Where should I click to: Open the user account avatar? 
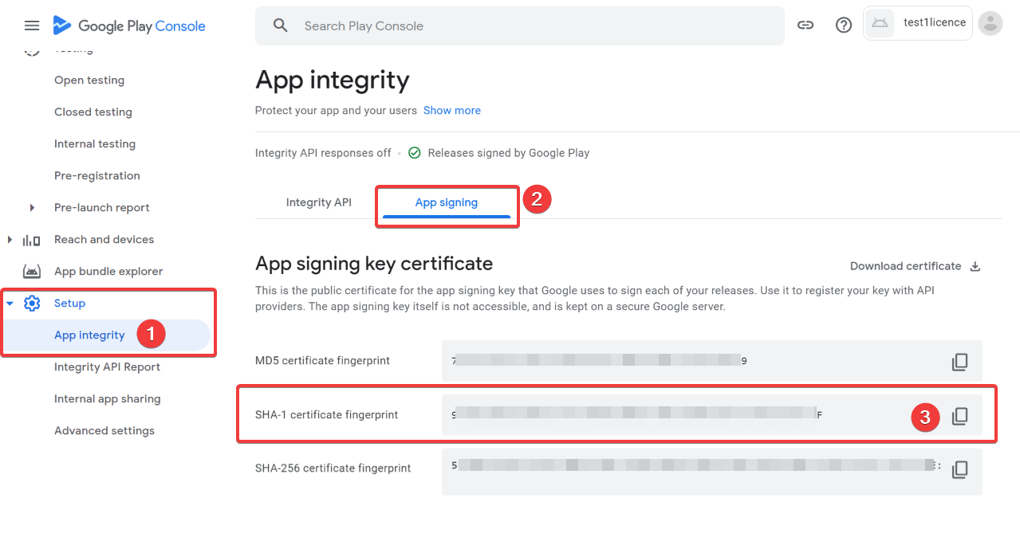(x=990, y=24)
